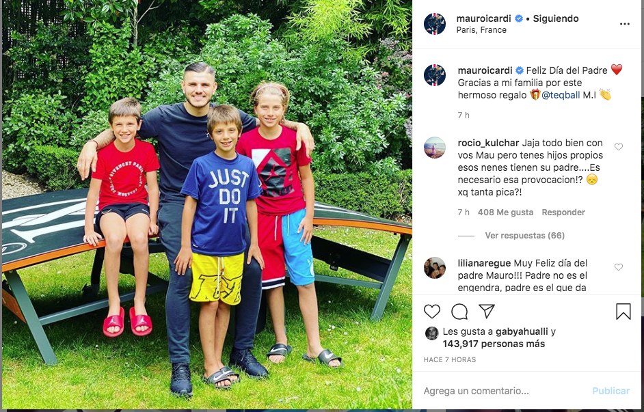Open the 408 Me gusta likes list

click(x=505, y=212)
